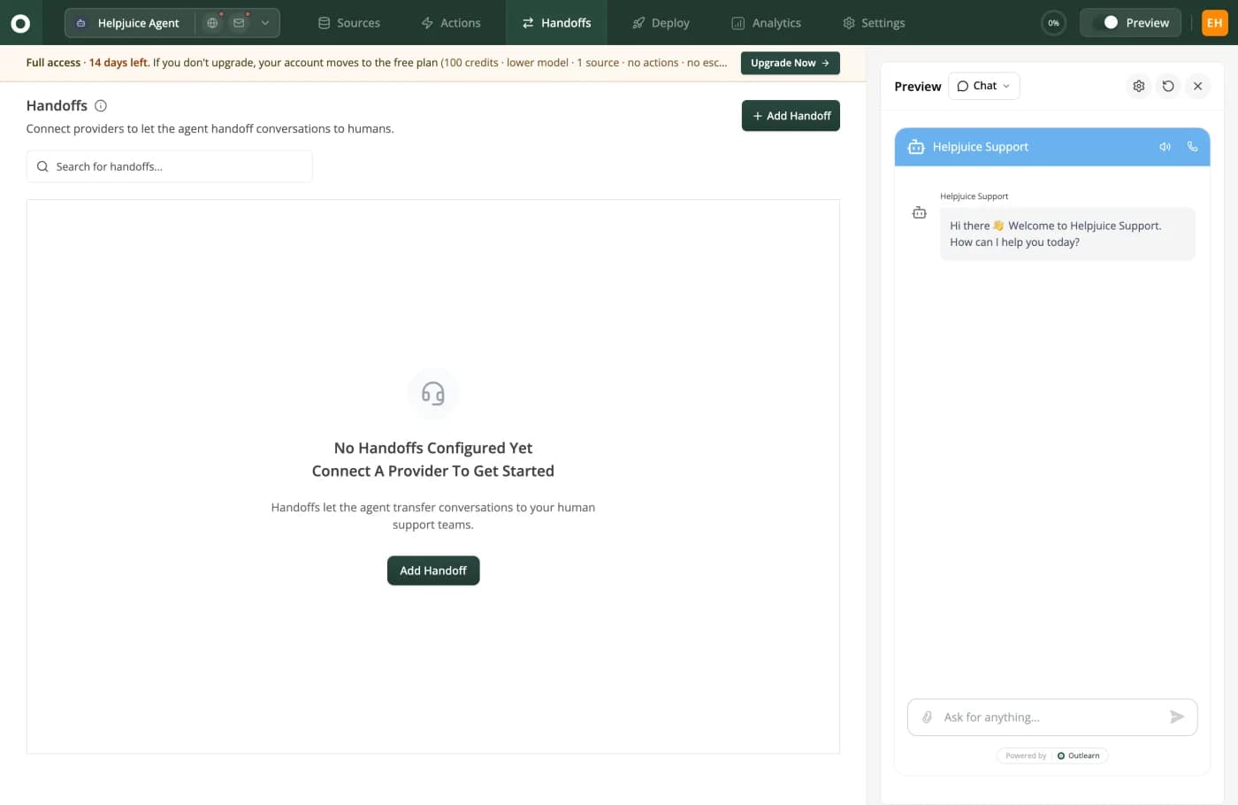Send the chat message with the arrow icon
Screen dimensions: 1238x805
(1177, 717)
